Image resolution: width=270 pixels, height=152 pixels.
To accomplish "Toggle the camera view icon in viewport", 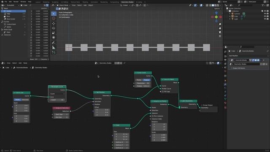I will pyautogui.click(x=220, y=32).
